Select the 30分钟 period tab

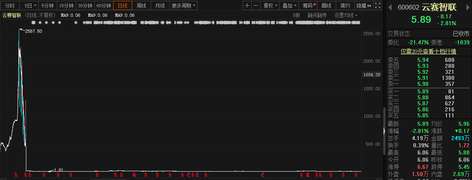pos(85,6)
